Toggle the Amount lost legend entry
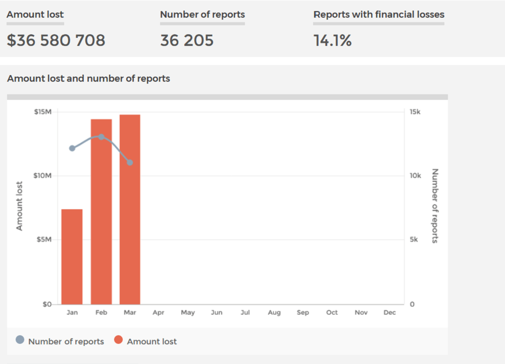Screen dimensions: 505x364 [x=145, y=341]
